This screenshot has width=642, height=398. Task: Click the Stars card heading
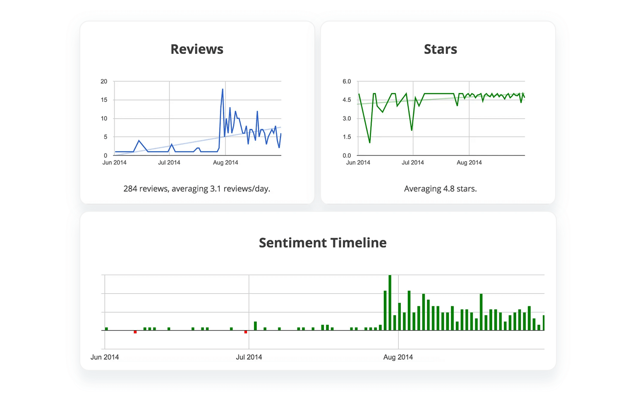coord(440,49)
